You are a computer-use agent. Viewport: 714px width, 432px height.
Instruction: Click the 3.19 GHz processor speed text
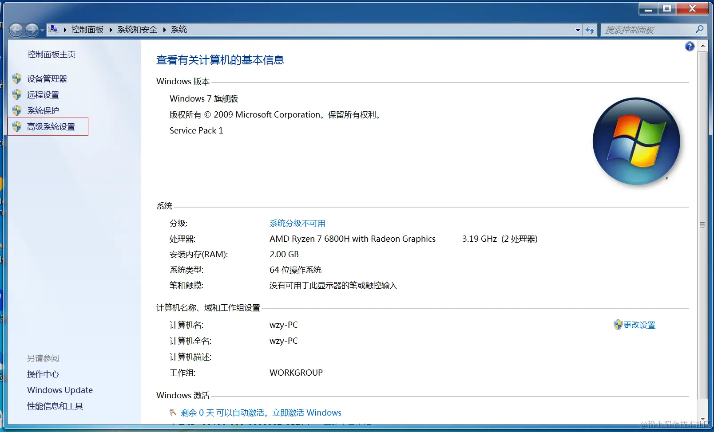(480, 239)
